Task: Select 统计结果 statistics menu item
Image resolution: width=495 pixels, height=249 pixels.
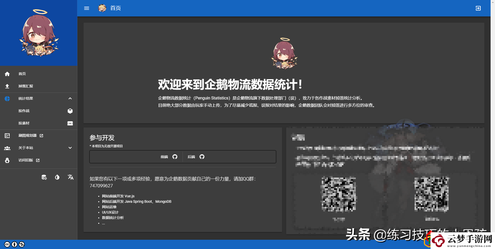Action: point(39,98)
